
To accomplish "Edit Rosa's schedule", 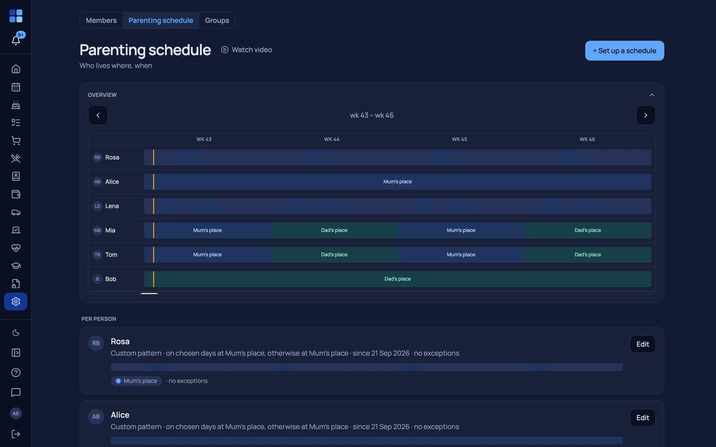I will click(643, 344).
